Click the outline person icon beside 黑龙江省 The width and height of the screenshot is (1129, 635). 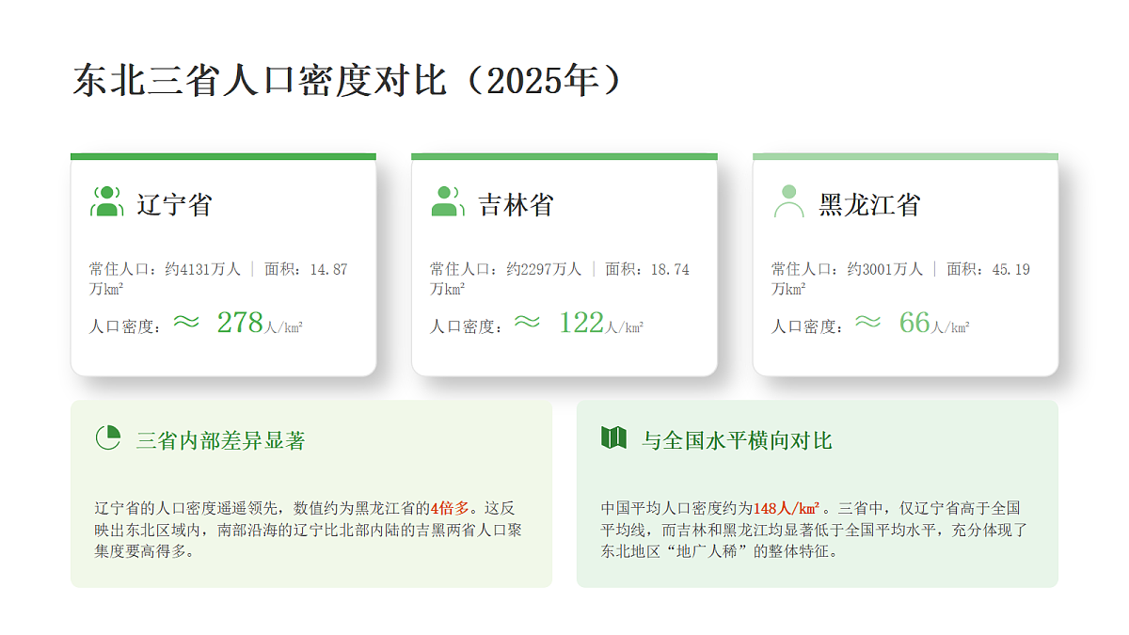coord(788,201)
